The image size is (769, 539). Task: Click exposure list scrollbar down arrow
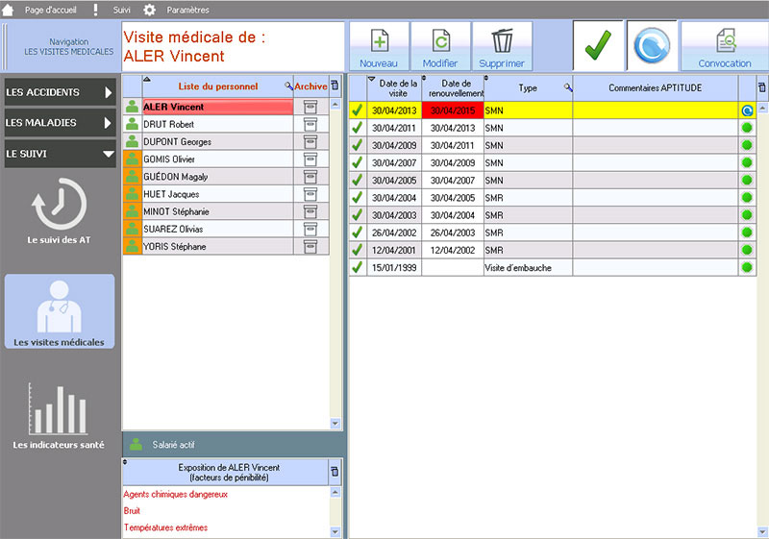(x=335, y=531)
